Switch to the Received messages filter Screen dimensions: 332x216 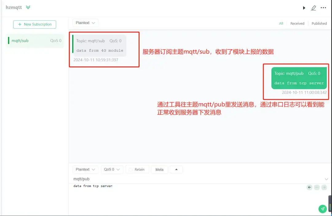tap(297, 23)
